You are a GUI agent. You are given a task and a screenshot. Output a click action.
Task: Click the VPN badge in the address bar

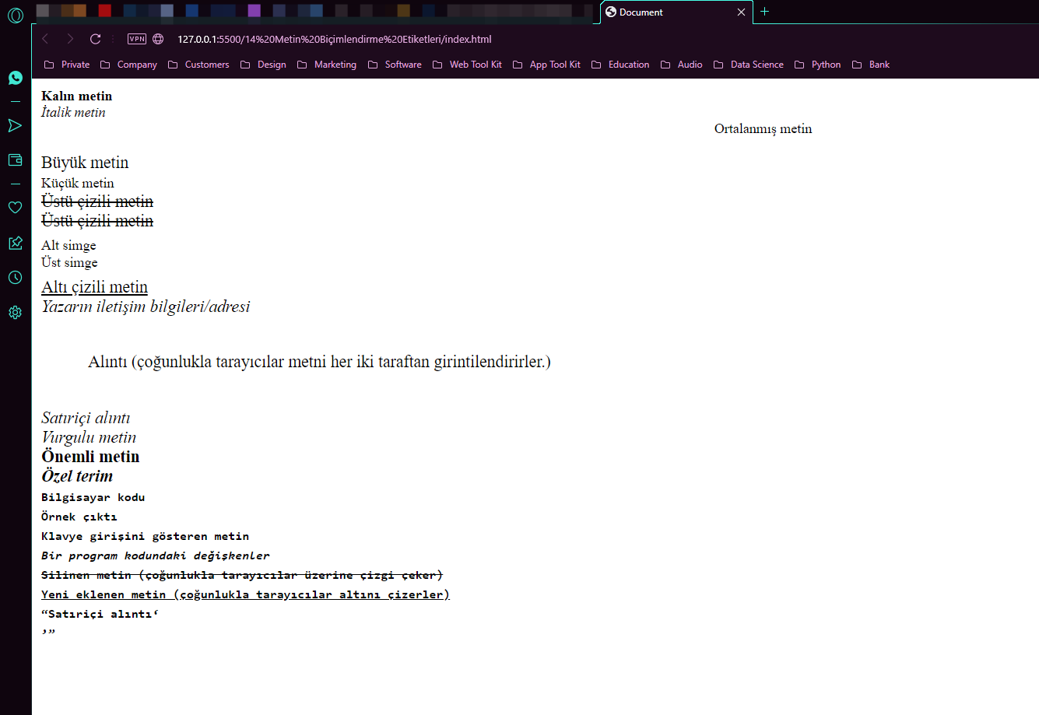pyautogui.click(x=137, y=39)
